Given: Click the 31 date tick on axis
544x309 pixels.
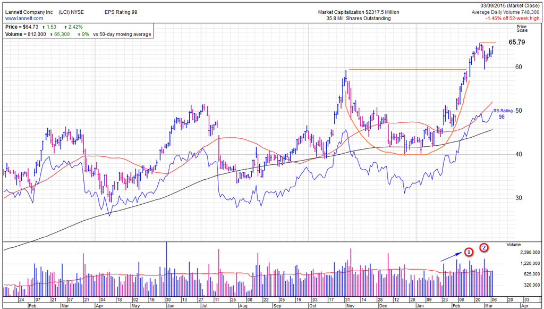Looking at the screenshot, I should 347,299.
